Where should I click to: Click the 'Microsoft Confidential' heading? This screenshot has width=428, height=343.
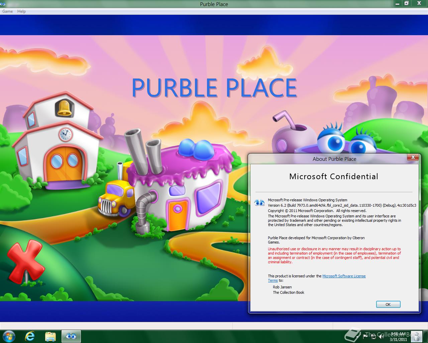coord(334,177)
